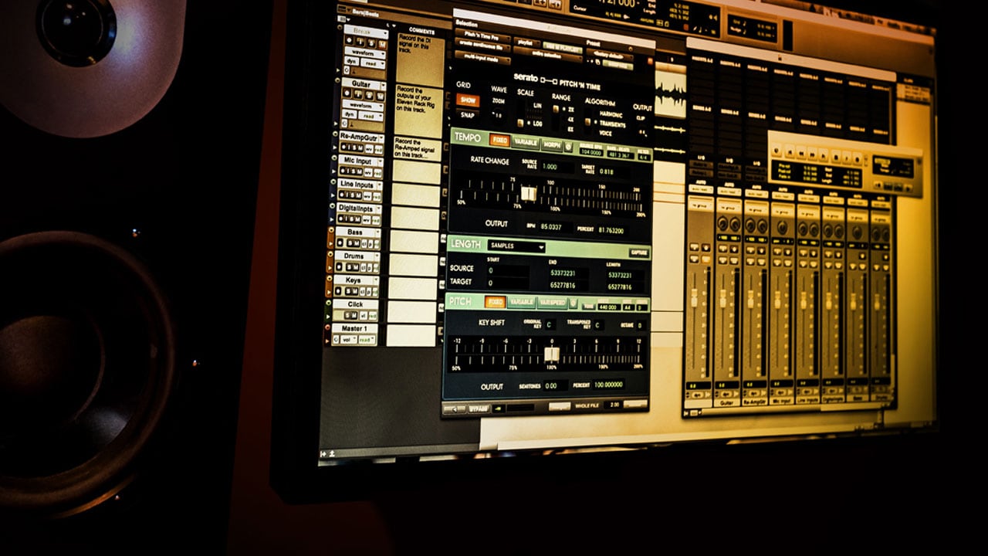Click the Guitar channel fader in the mixer
The image size is (988, 556).
[723, 299]
